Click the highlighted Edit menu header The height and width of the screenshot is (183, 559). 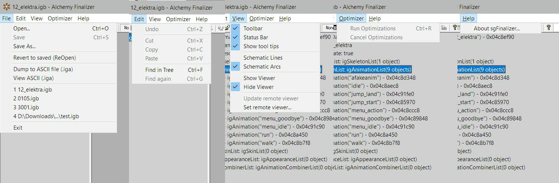click(x=139, y=19)
